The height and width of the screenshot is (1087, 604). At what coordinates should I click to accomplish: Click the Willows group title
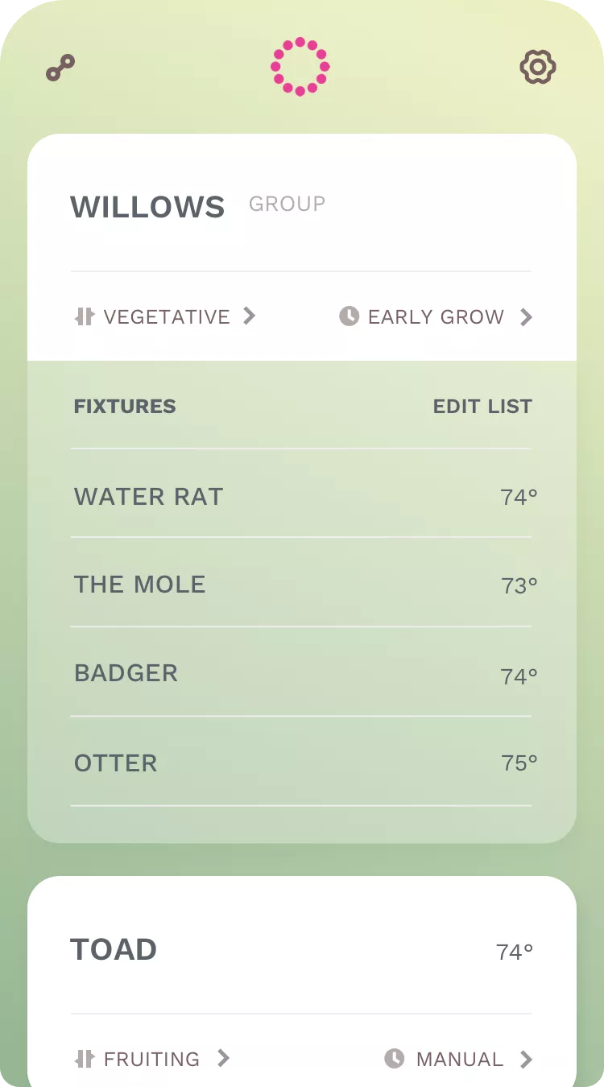[147, 207]
